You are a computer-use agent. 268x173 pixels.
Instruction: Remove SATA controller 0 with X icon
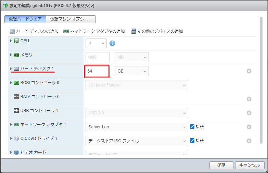tap(249, 99)
